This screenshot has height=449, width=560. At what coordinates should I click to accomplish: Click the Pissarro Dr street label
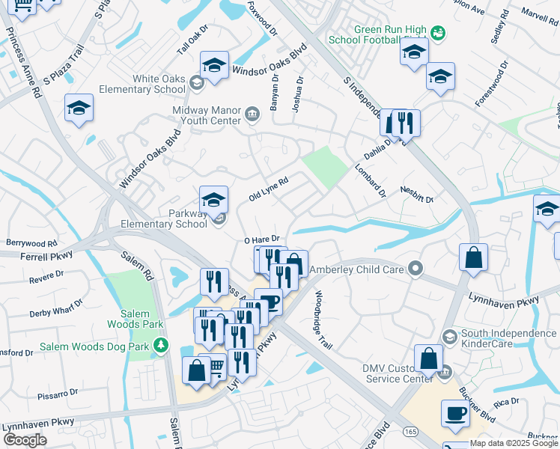pyautogui.click(x=58, y=394)
